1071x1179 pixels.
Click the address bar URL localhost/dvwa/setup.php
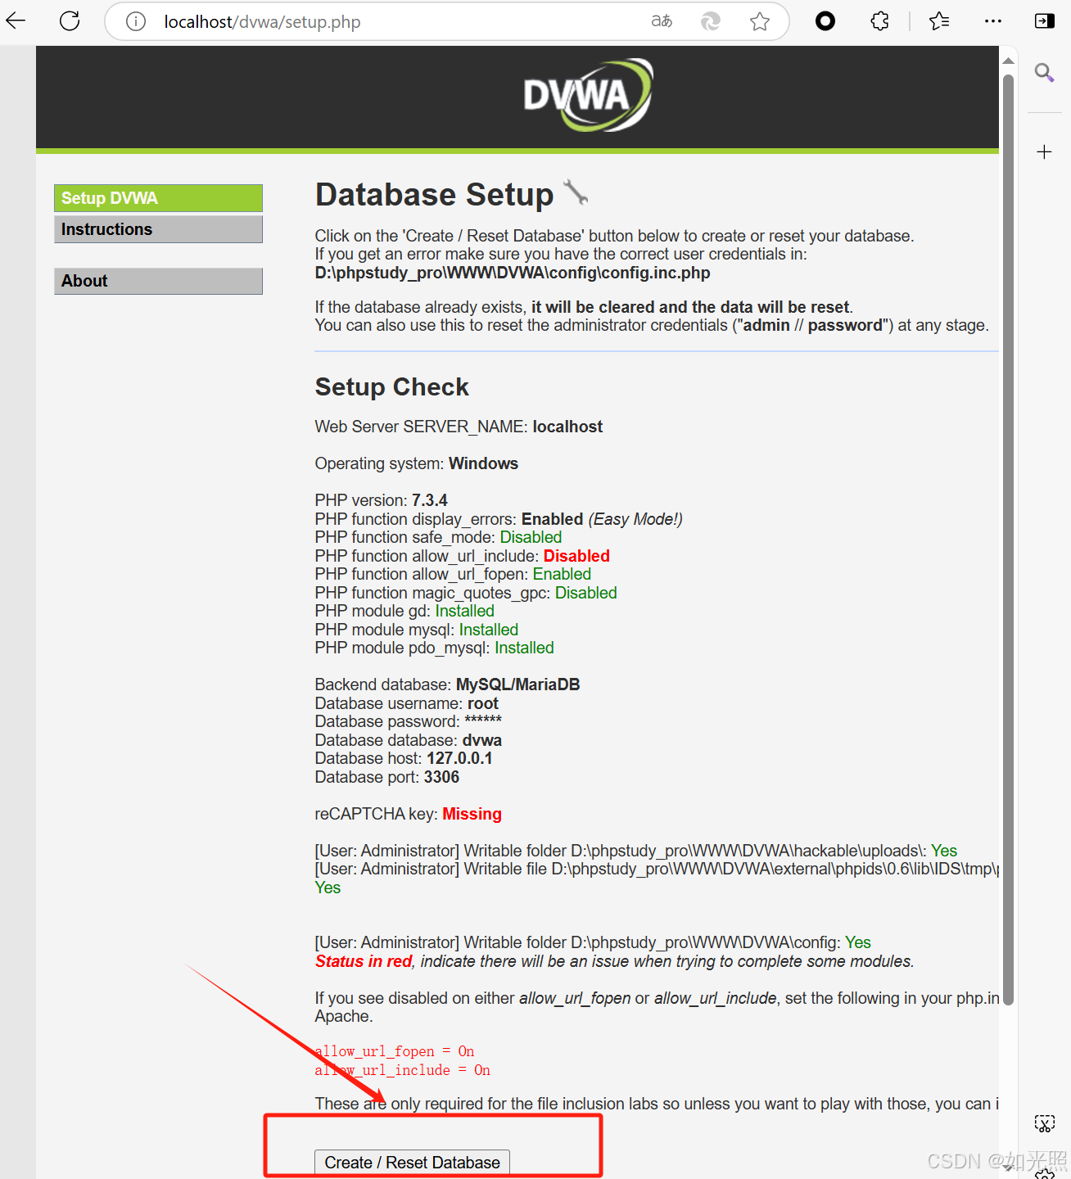coord(262,22)
